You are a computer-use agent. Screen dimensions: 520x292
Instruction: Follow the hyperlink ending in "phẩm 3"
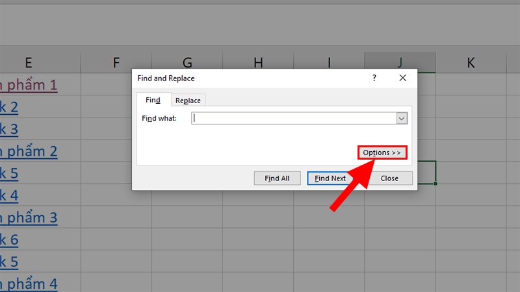[29, 217]
